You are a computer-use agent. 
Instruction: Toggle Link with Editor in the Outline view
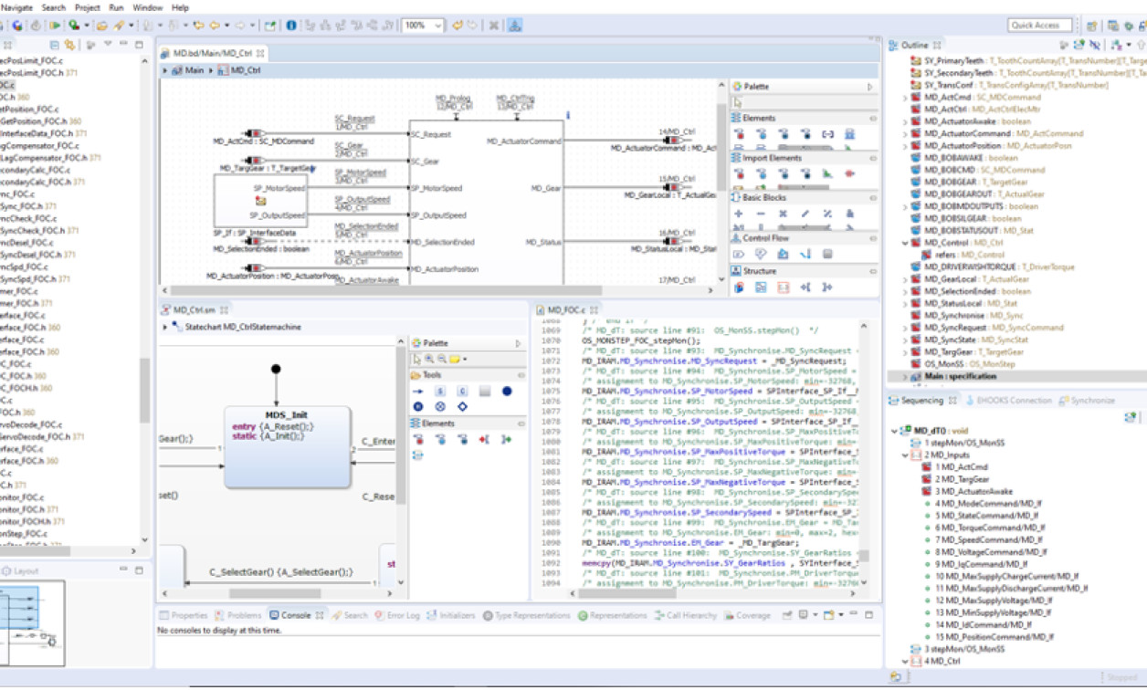1094,43
